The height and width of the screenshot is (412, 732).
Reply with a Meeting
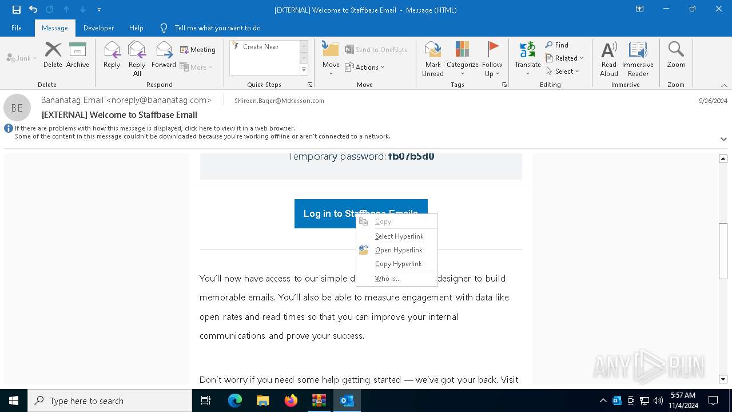coord(198,50)
